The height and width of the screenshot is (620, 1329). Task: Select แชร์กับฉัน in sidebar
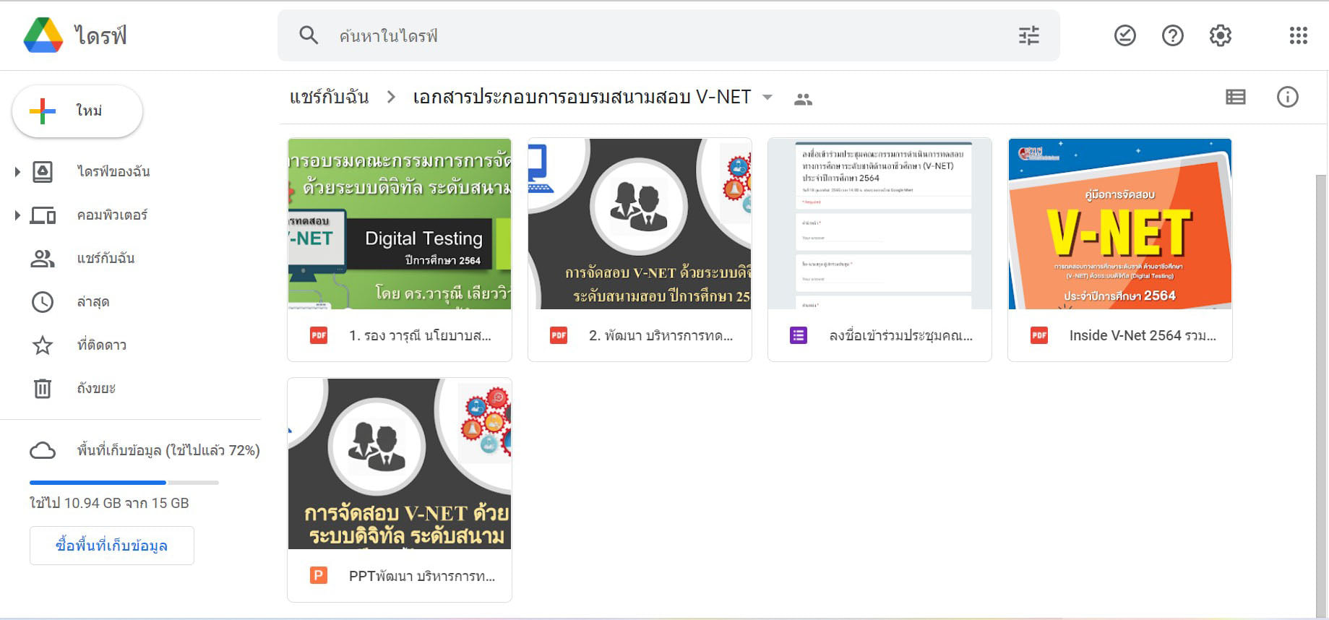point(106,258)
